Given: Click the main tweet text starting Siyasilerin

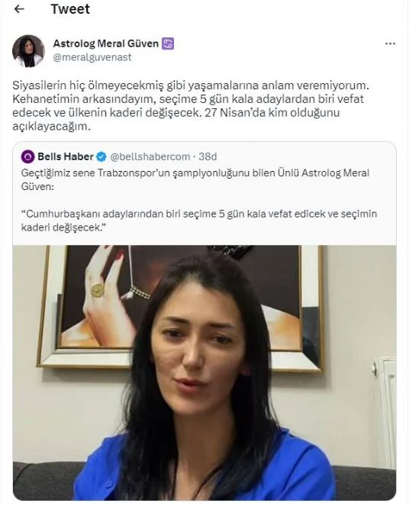Looking at the screenshot, I should click(x=190, y=106).
